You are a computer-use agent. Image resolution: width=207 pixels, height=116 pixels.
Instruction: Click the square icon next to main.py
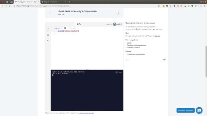[65, 28]
